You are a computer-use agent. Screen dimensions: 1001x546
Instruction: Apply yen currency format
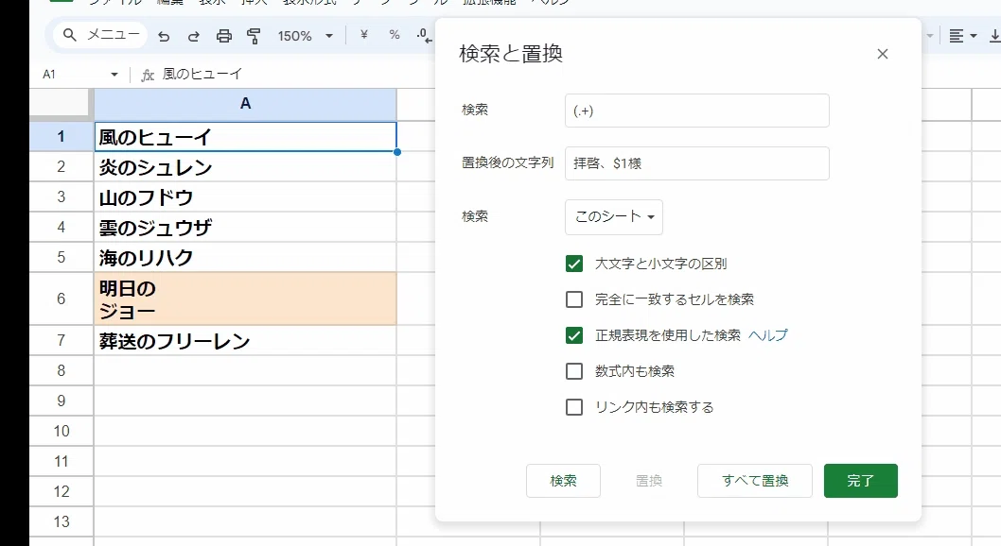pyautogui.click(x=364, y=35)
